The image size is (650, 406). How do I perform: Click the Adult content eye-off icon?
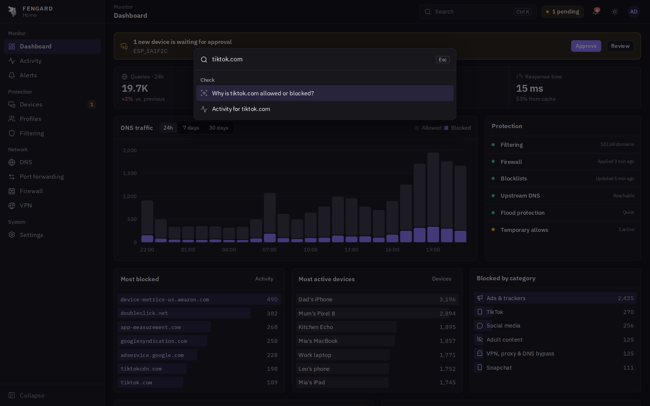[480, 340]
